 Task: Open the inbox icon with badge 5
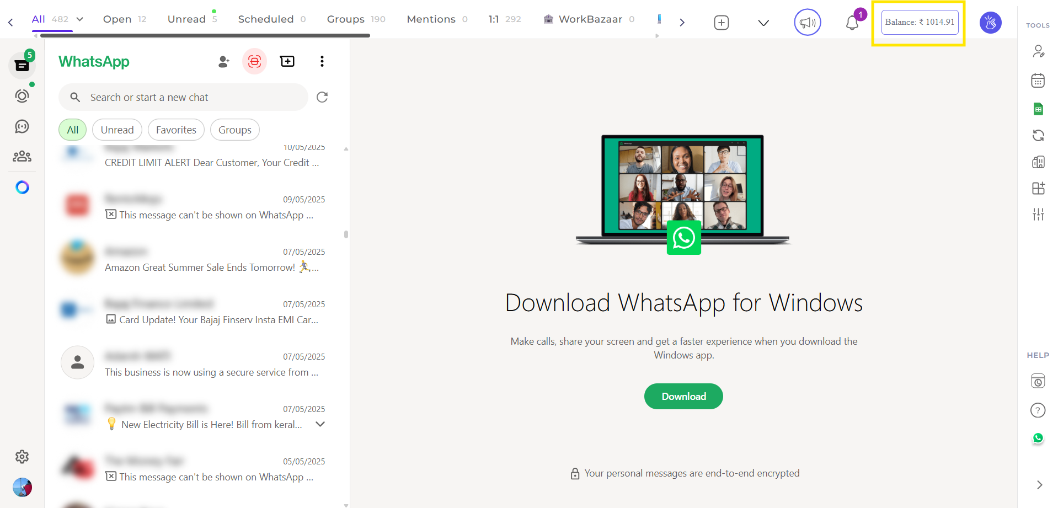(22, 66)
